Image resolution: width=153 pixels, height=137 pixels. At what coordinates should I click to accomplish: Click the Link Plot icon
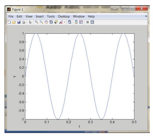click(x=69, y=22)
